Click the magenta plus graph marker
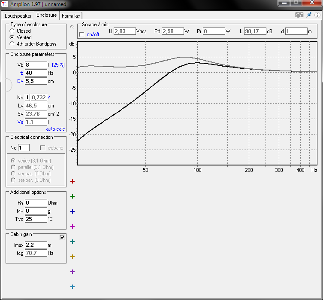The height and width of the screenshot is (300, 323). pyautogui.click(x=72, y=227)
